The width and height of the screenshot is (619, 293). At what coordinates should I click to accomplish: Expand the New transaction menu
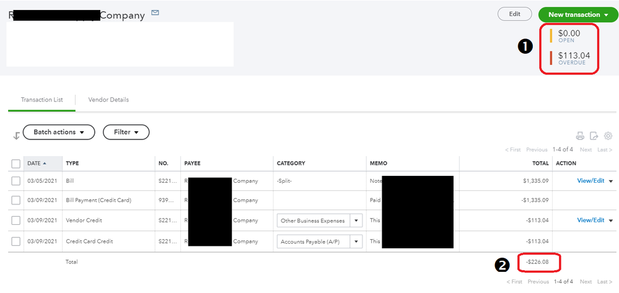578,15
